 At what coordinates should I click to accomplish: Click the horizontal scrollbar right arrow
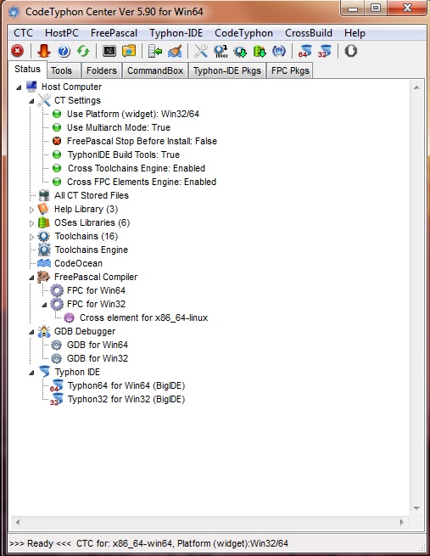pos(402,522)
